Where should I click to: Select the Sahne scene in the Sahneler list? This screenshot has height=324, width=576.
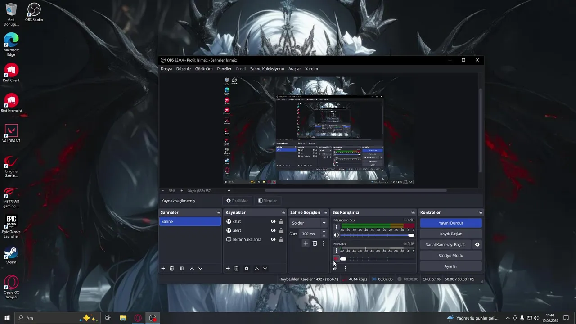(190, 221)
